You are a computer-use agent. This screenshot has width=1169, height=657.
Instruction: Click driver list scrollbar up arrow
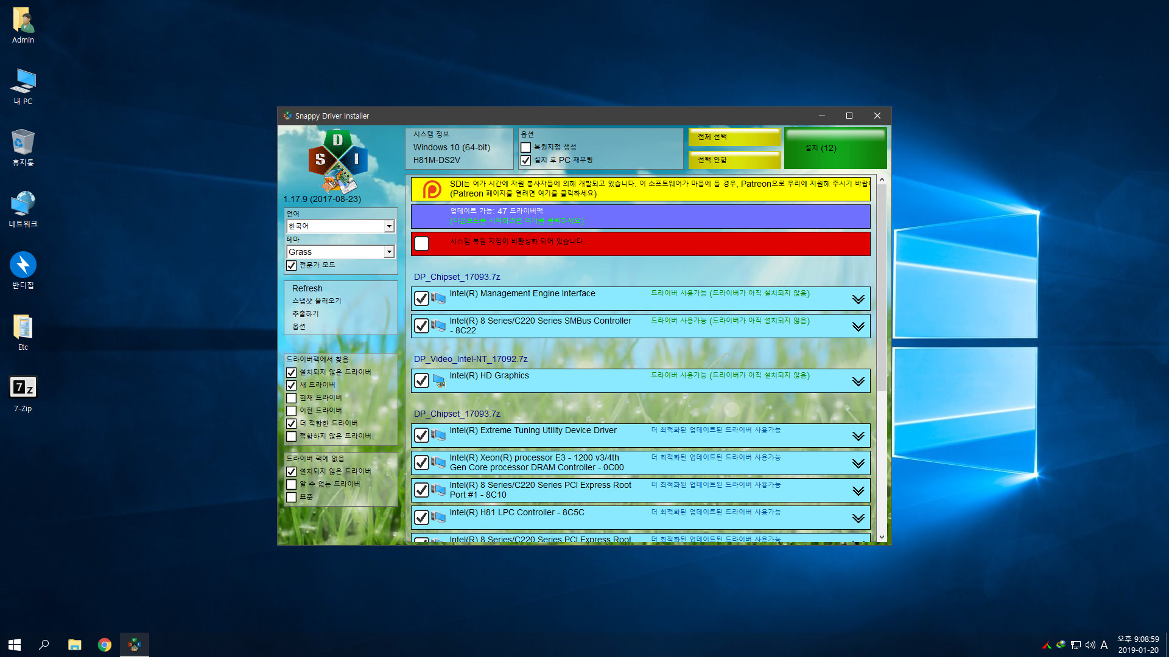882,180
